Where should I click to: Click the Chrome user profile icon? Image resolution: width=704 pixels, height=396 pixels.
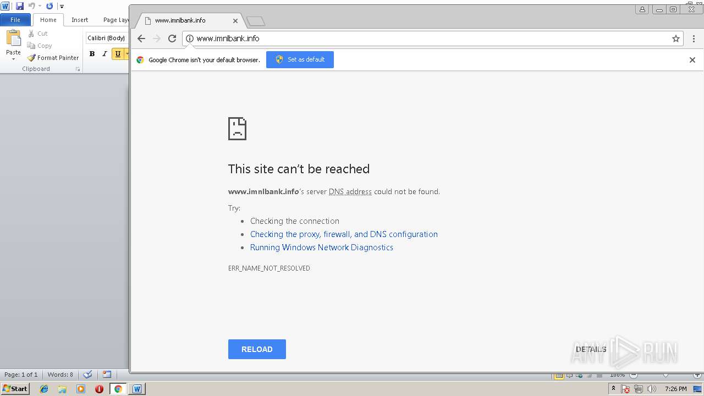click(642, 9)
